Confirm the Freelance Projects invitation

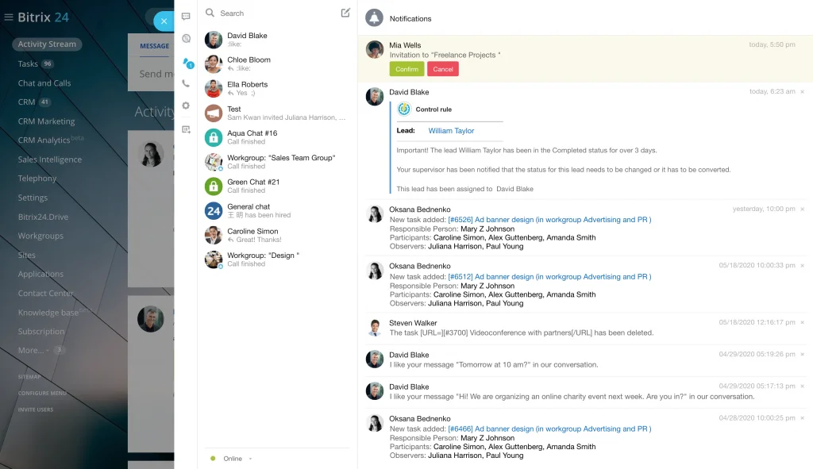406,69
